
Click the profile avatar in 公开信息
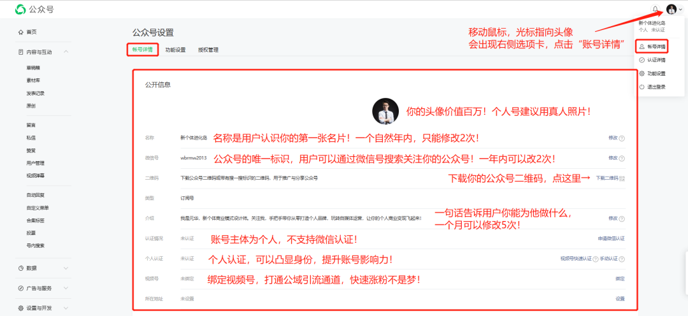(385, 111)
